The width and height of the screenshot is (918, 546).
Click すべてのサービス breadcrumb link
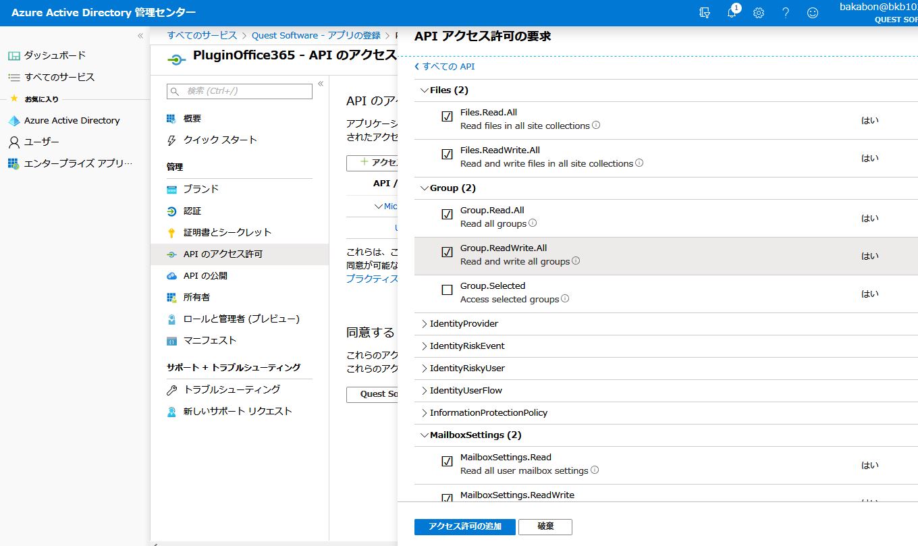pos(202,35)
